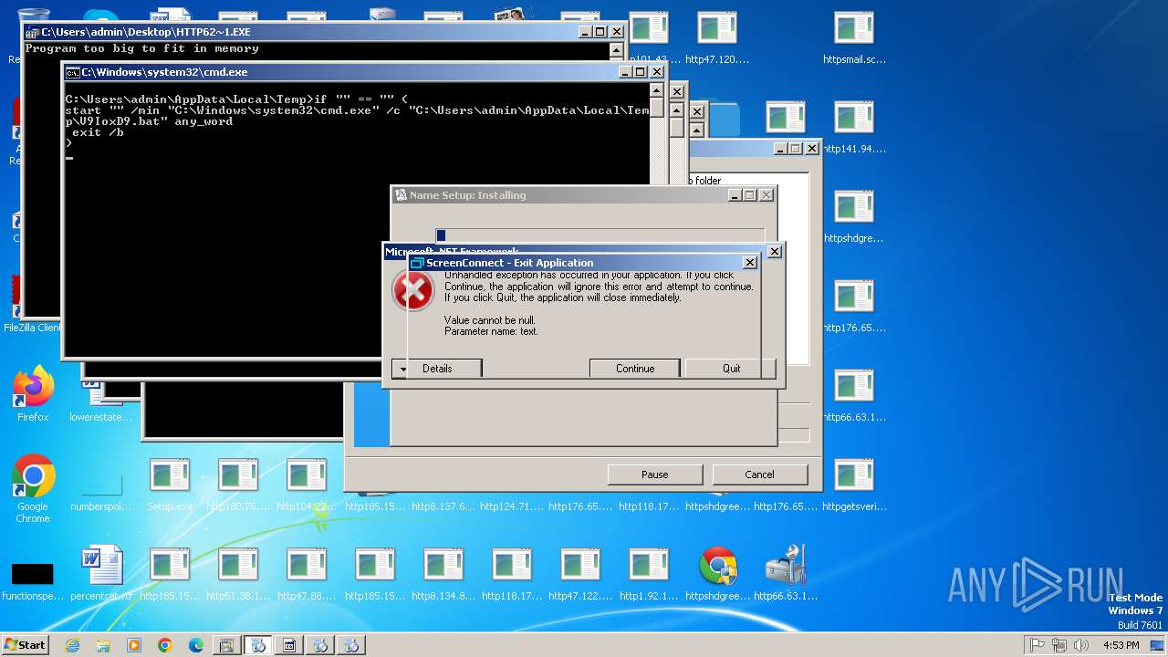Image resolution: width=1168 pixels, height=657 pixels.
Task: Select the http1.92.1 desktop file
Action: 649,575
